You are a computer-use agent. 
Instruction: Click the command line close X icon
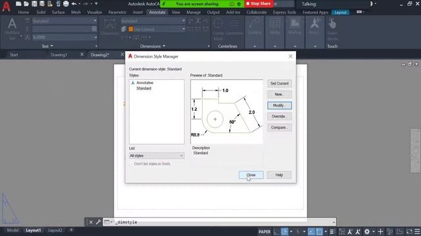point(91,222)
